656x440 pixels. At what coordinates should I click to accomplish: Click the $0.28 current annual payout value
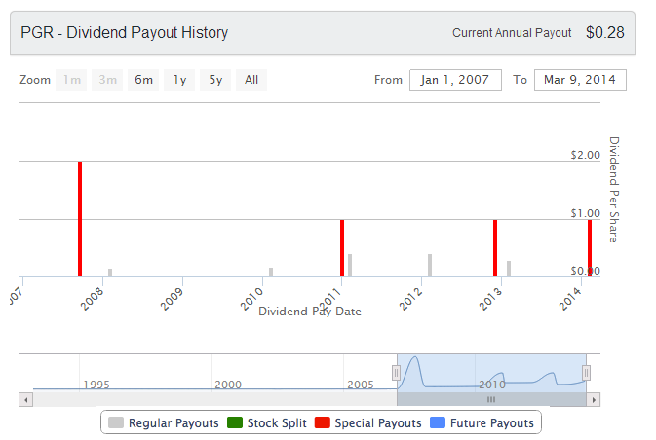click(x=605, y=32)
